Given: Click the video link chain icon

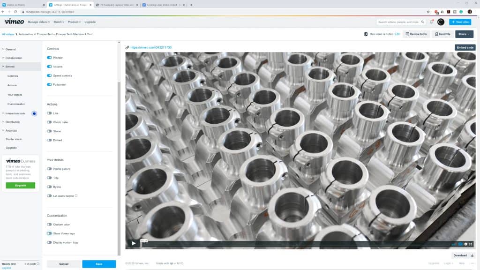Looking at the screenshot, I should [x=127, y=47].
